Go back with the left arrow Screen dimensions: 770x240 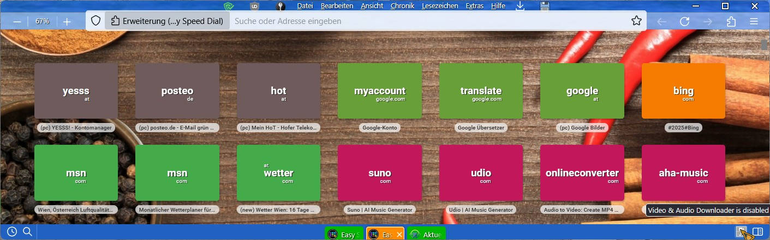tap(661, 21)
